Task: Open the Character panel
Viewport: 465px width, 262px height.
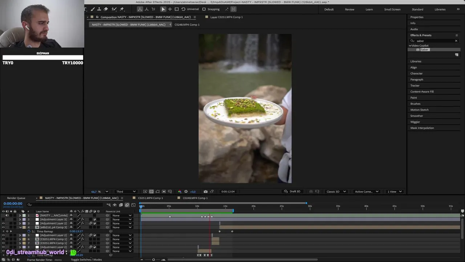Action: pyautogui.click(x=416, y=74)
